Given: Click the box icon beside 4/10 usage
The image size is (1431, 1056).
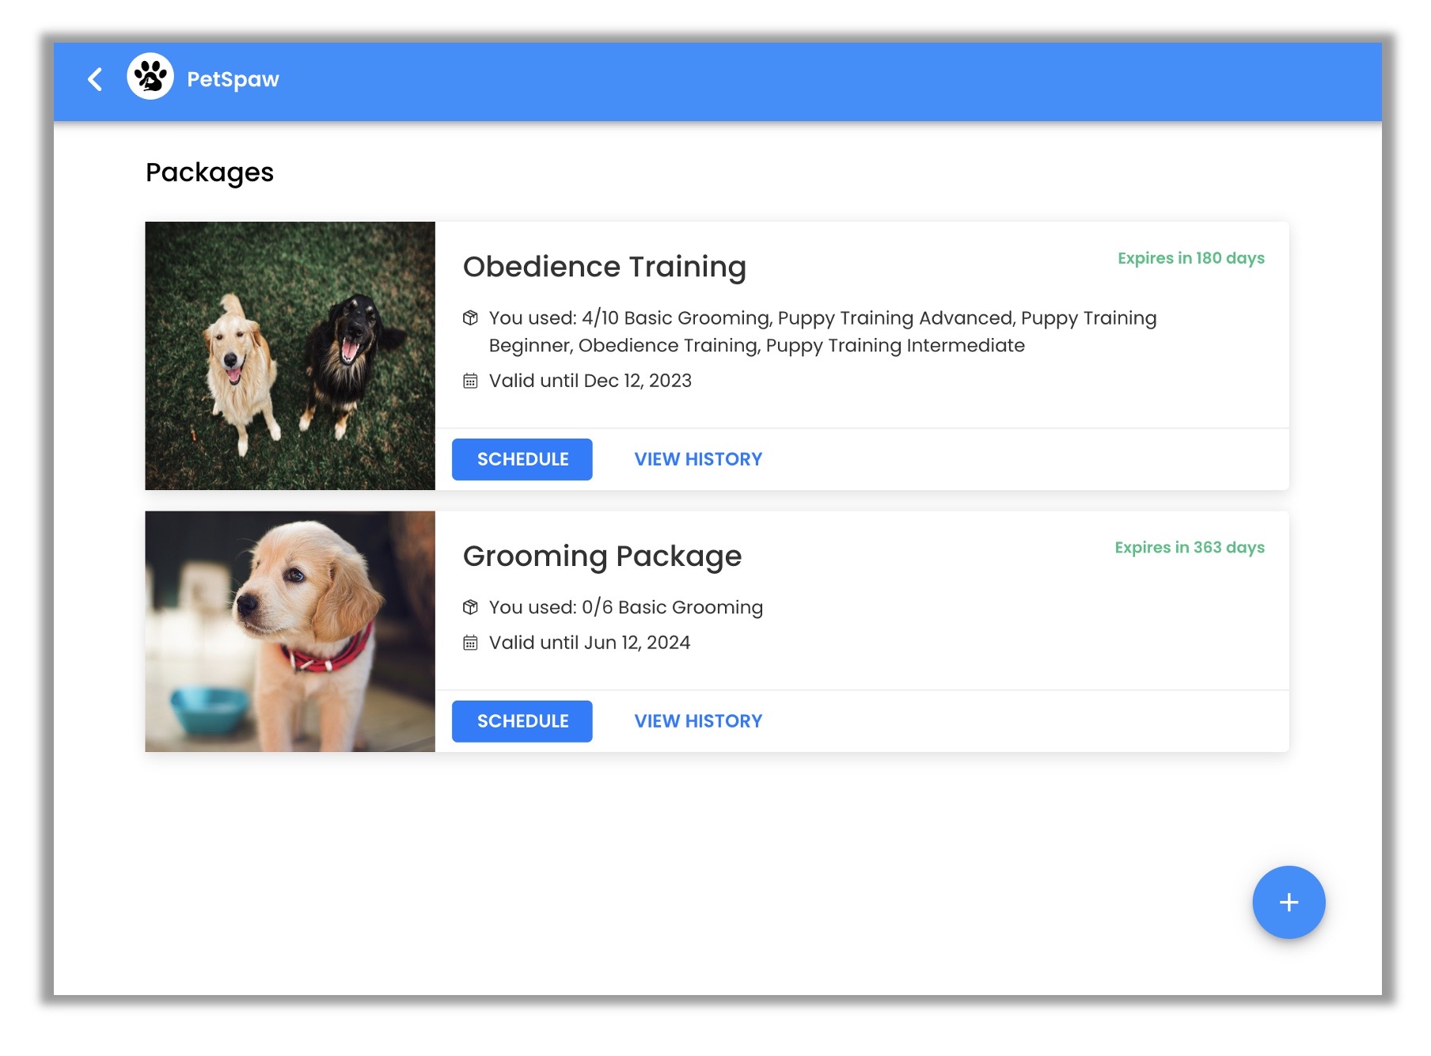Looking at the screenshot, I should (470, 318).
